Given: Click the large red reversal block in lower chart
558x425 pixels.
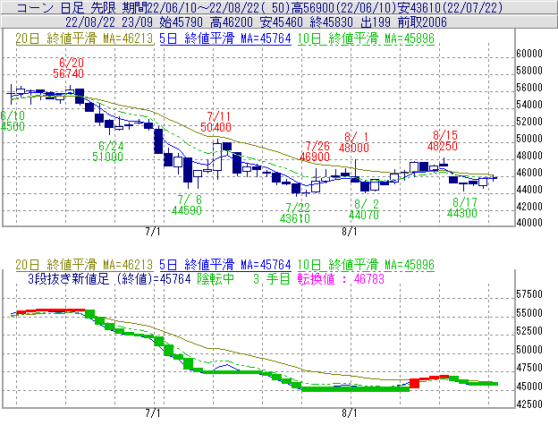Looking at the screenshot, I should click(x=415, y=383).
